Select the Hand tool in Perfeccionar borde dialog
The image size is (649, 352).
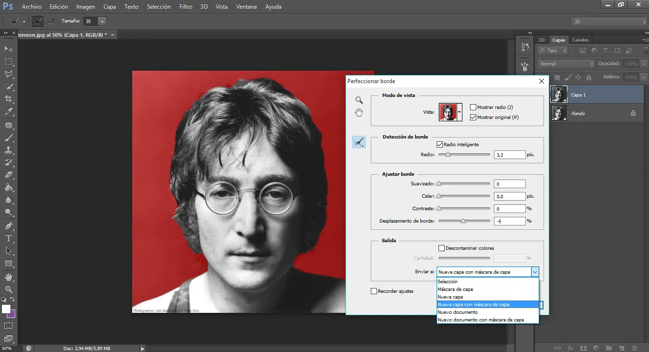coord(359,113)
